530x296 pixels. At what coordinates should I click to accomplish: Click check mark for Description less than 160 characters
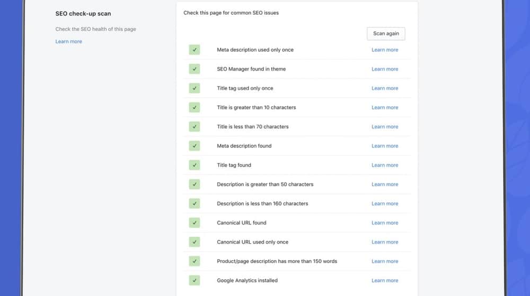click(195, 203)
